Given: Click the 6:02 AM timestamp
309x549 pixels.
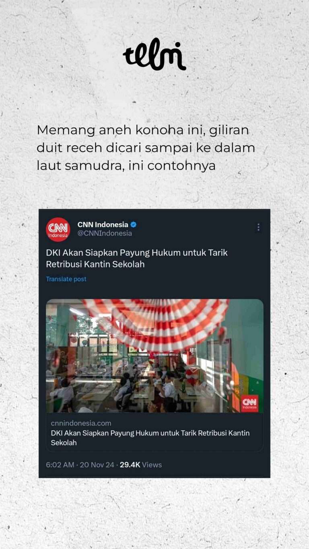Looking at the screenshot, I should click(x=60, y=465).
